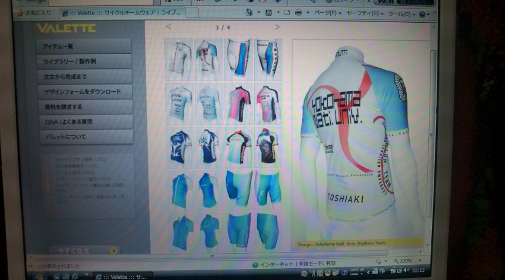Image resolution: width=505 pixels, height=280 pixels.
Task: Open アイテム一覧 menu item
Action: (x=84, y=46)
